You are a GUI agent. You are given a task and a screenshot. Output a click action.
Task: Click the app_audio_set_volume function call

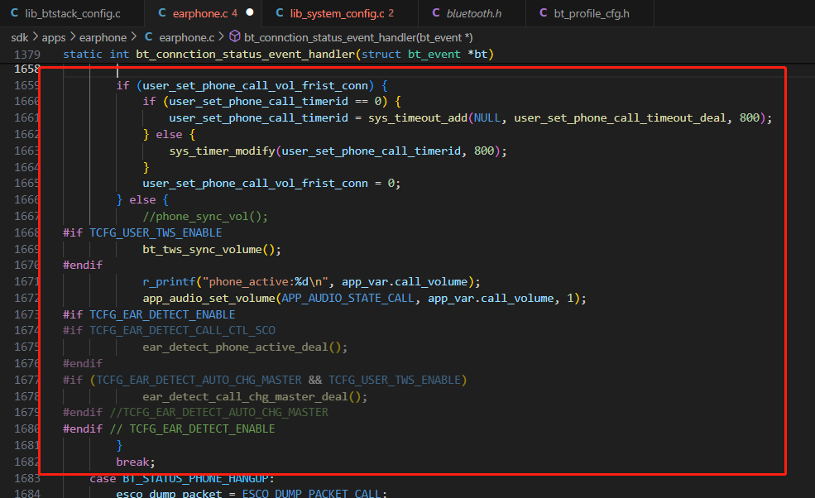(209, 299)
